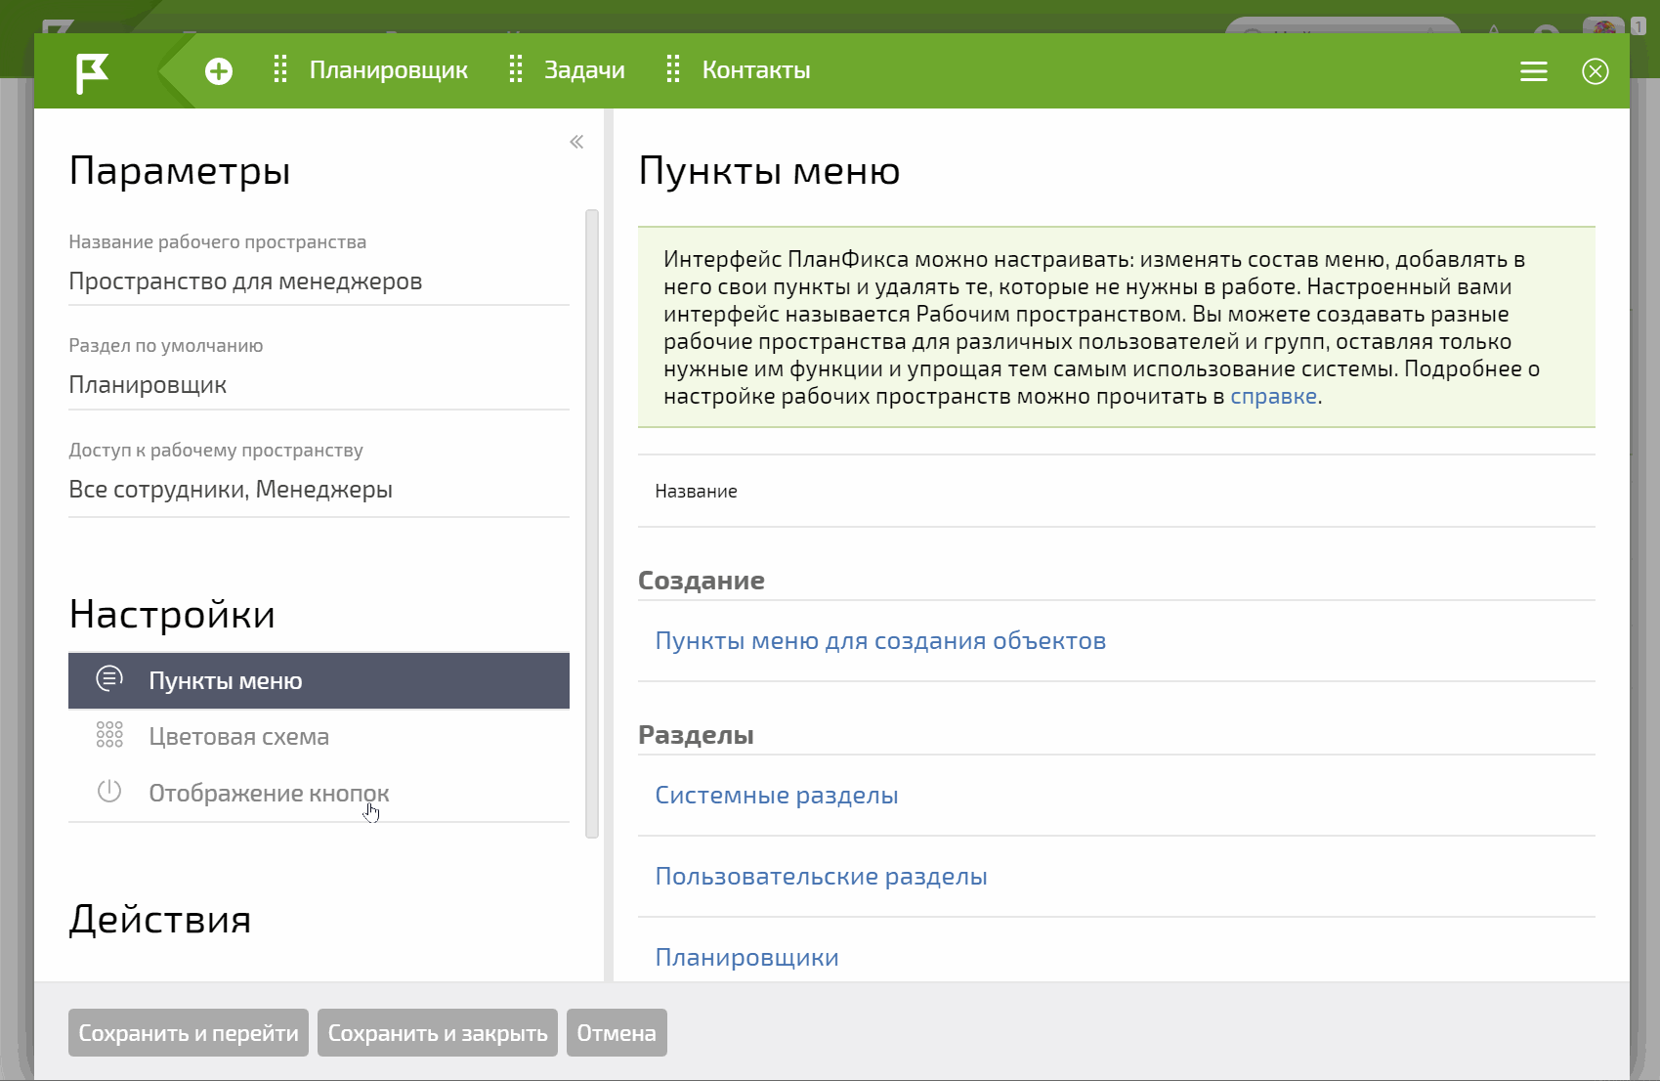
Task: Click the Разделы group heading
Action: click(696, 735)
